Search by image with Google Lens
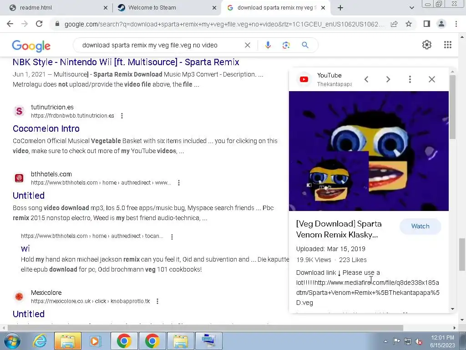The width and height of the screenshot is (466, 350). (286, 45)
